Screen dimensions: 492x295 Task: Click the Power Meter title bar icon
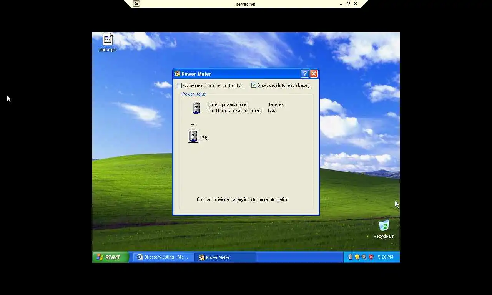click(x=177, y=74)
